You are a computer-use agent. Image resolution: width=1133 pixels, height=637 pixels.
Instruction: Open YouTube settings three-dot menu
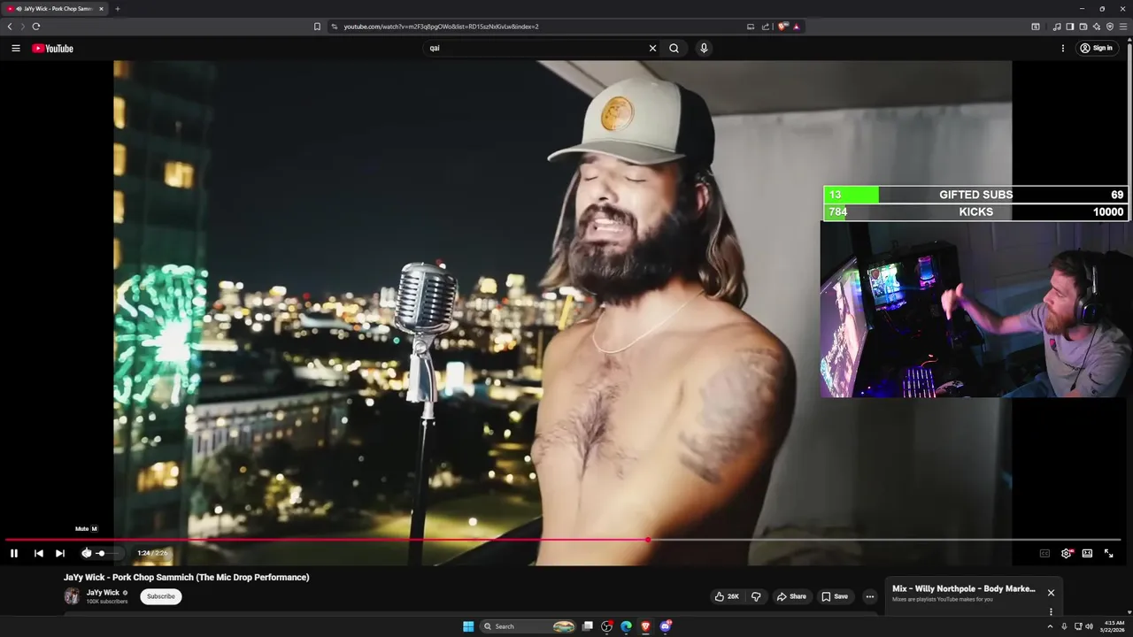coord(1063,48)
